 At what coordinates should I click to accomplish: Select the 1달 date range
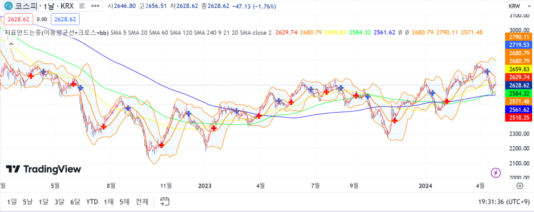tap(43, 202)
